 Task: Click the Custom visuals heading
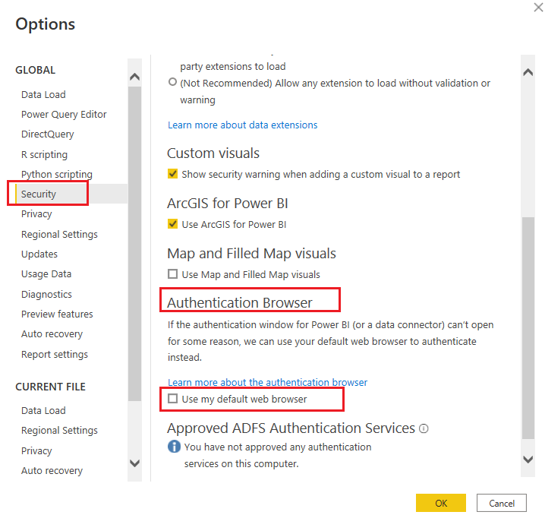click(213, 153)
